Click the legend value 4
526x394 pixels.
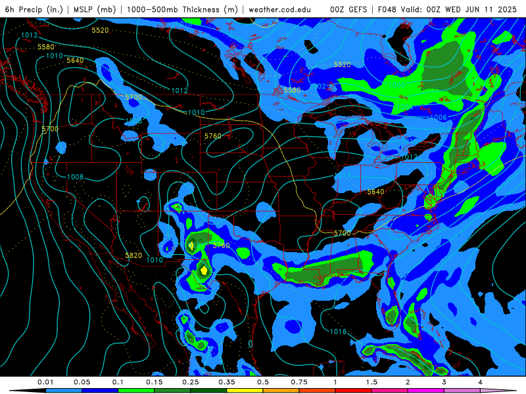(x=480, y=382)
